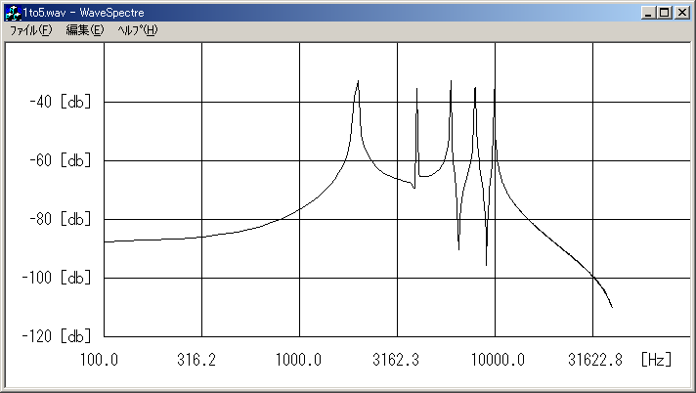Click the 100.0 frequency label
Image resolution: width=696 pixels, height=393 pixels.
click(x=99, y=359)
